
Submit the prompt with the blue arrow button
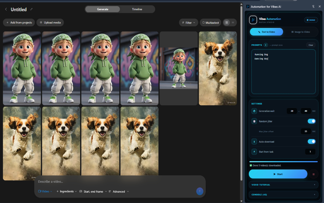200,191
